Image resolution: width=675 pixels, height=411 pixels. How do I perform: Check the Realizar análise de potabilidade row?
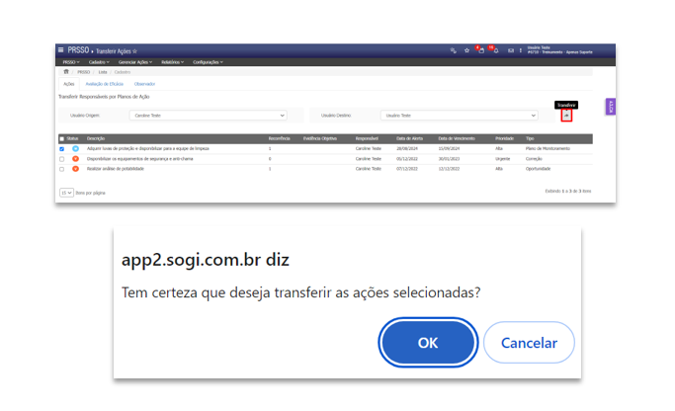tap(62, 169)
